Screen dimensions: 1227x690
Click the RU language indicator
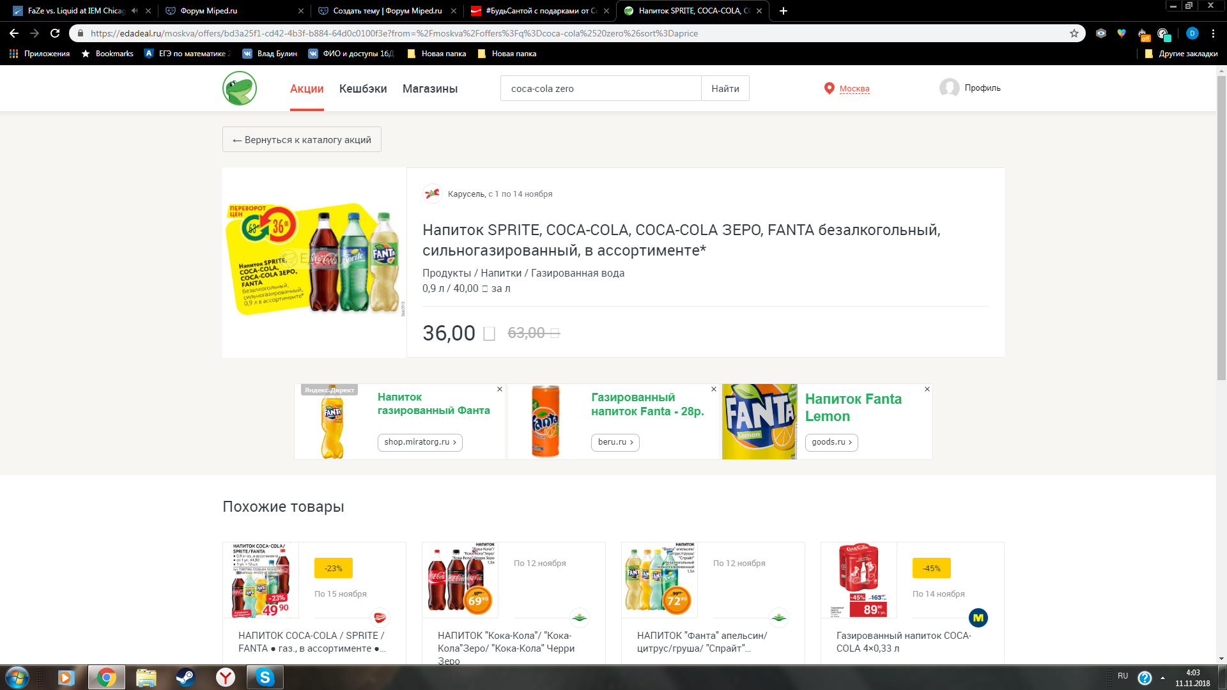[1123, 676]
